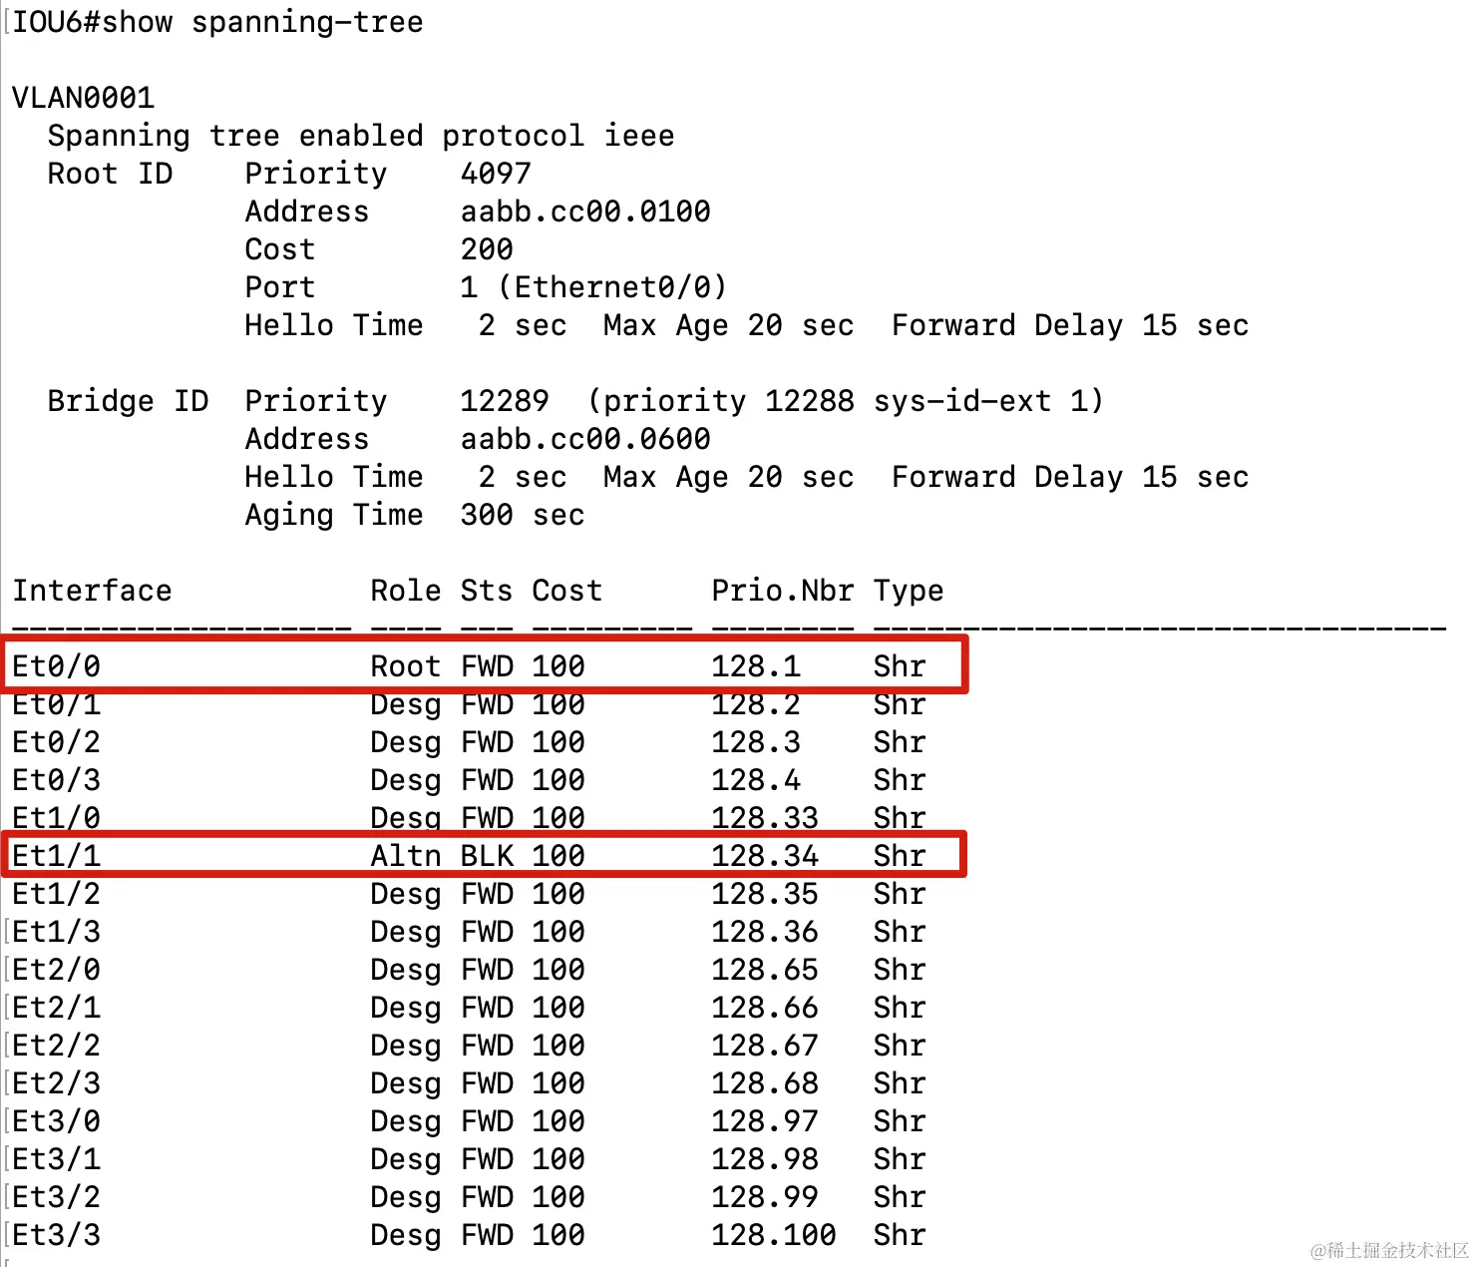
Task: Click port priority 128.100
Action: 774,1235
